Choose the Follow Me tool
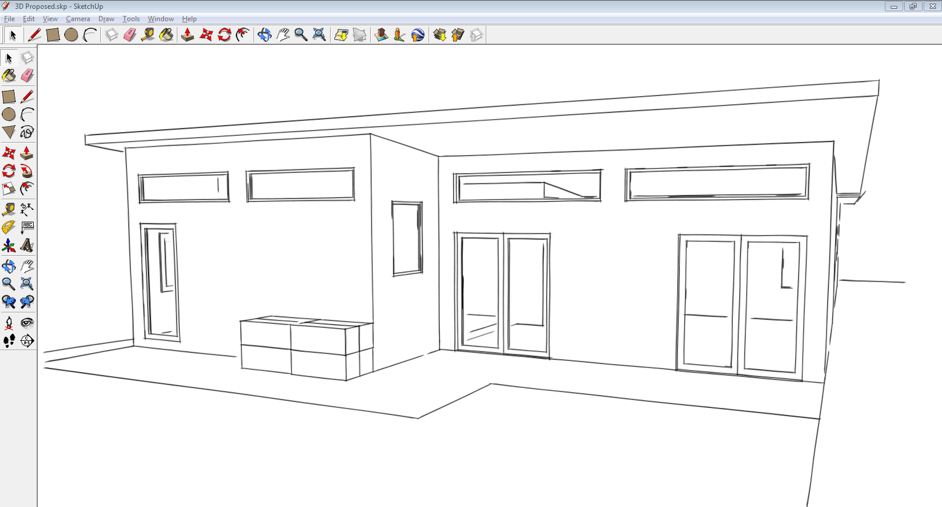 (27, 171)
